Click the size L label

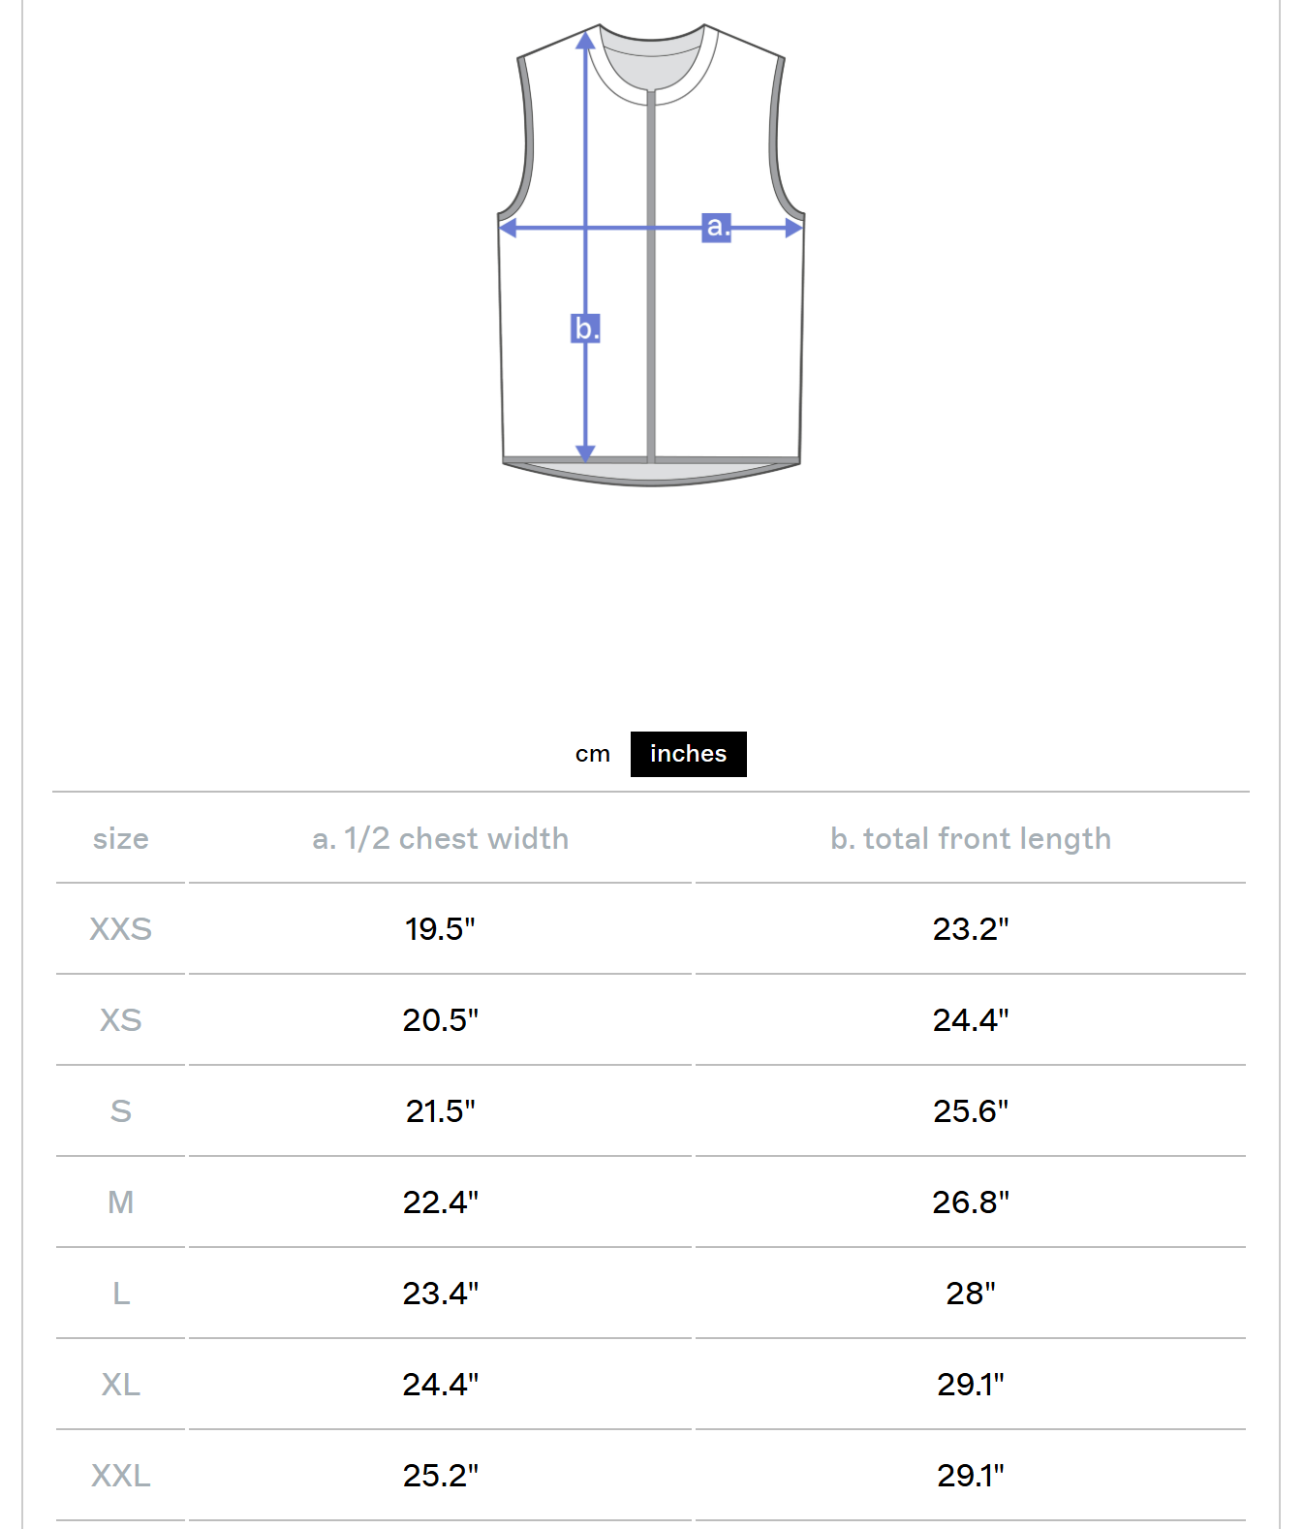[x=120, y=1294]
